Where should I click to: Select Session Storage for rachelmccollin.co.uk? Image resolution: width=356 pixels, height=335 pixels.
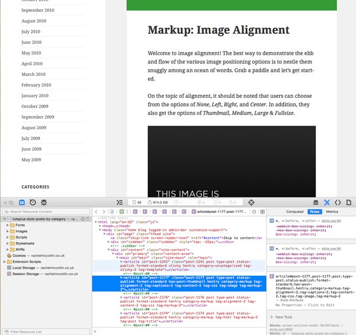43,274
